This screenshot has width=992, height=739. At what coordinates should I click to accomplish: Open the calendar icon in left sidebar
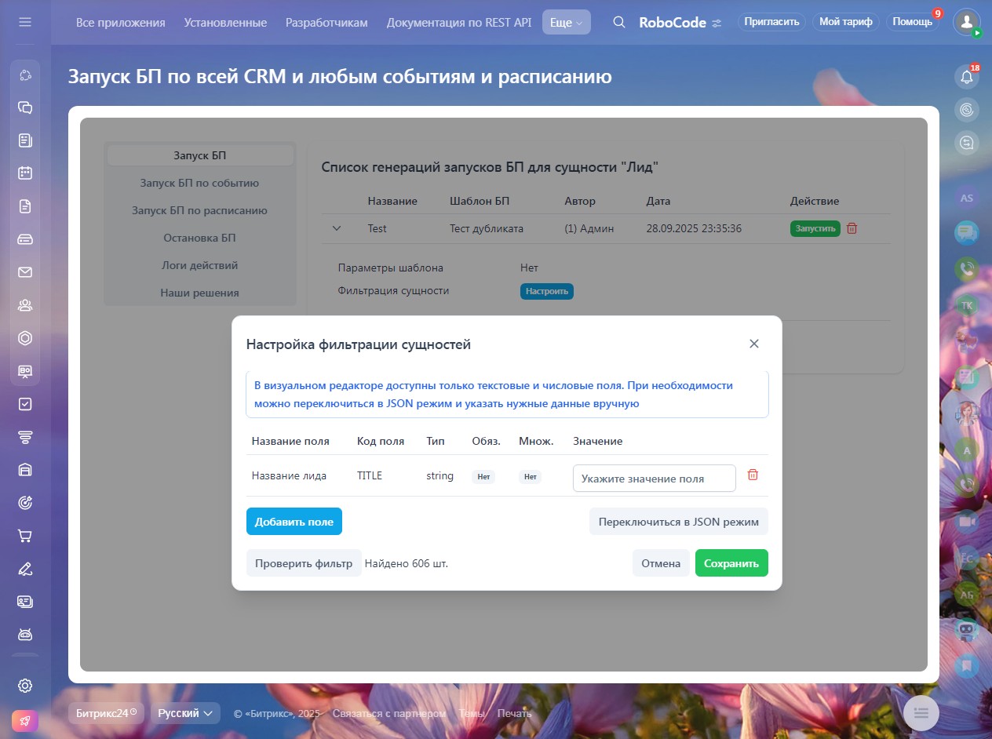point(25,173)
